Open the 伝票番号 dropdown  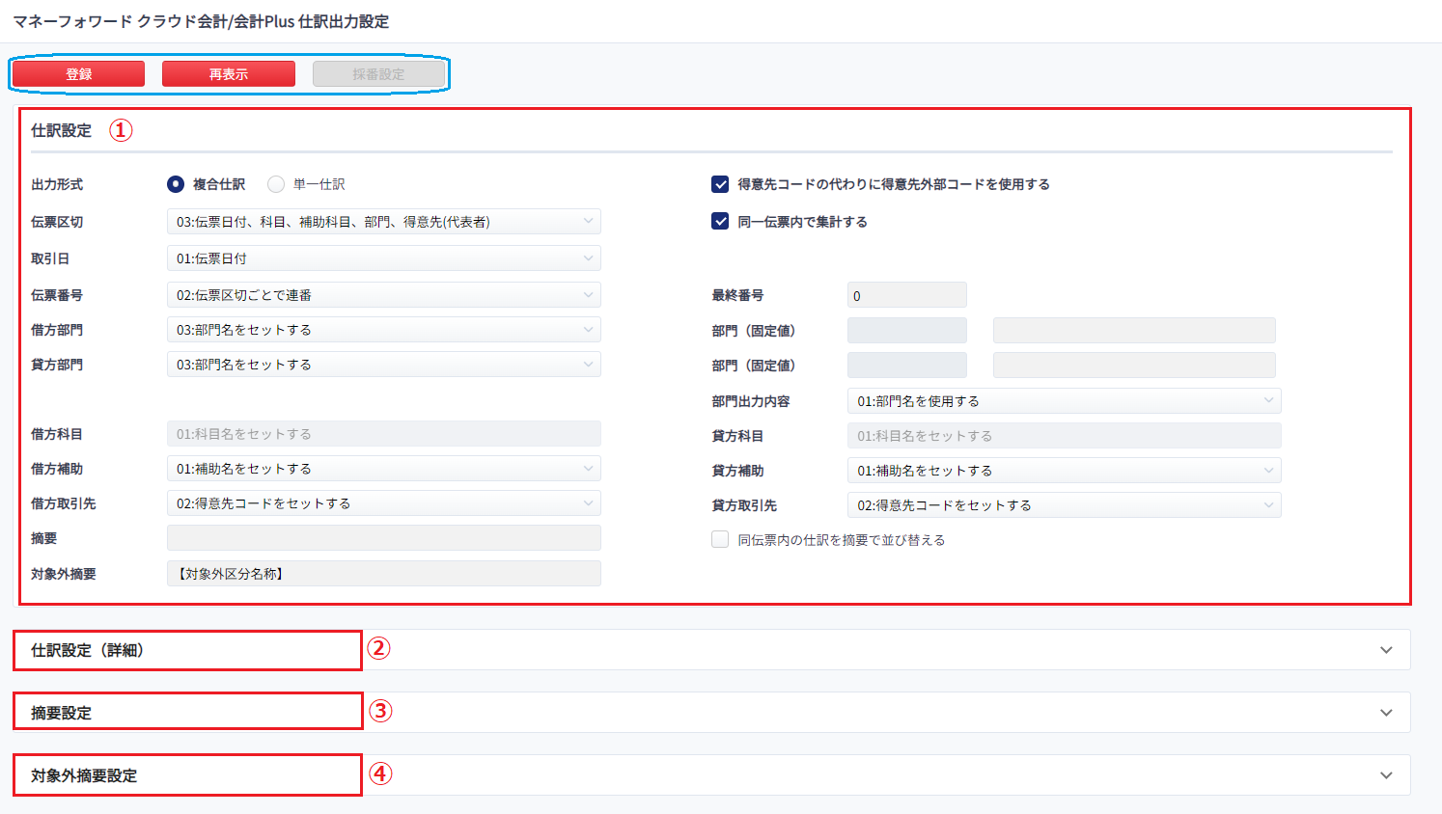coord(384,295)
